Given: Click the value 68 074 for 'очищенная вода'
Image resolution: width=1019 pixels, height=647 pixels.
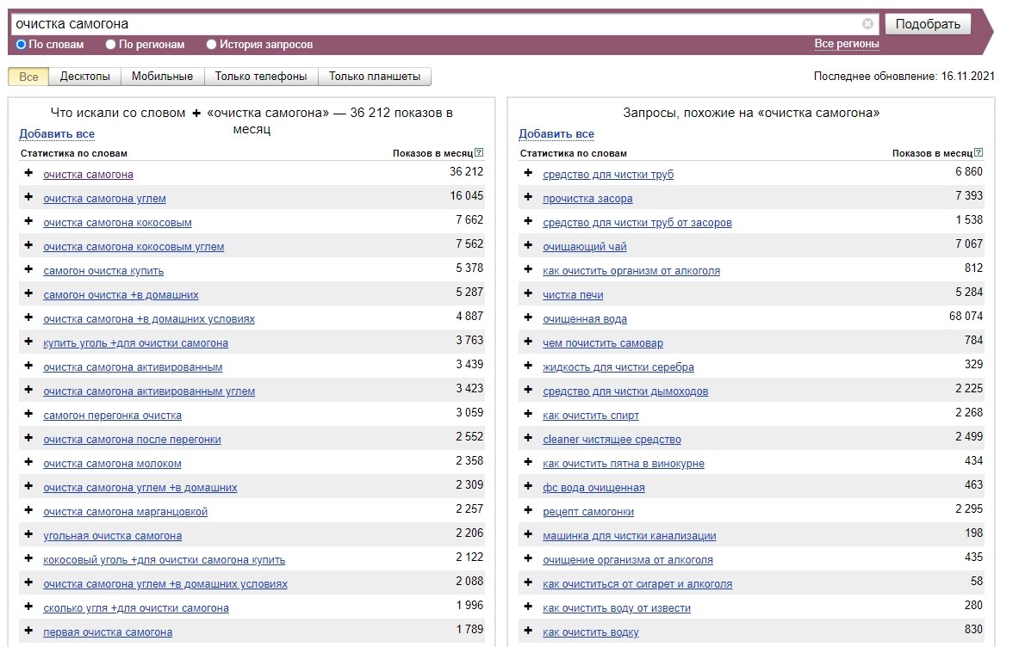Looking at the screenshot, I should click(966, 316).
